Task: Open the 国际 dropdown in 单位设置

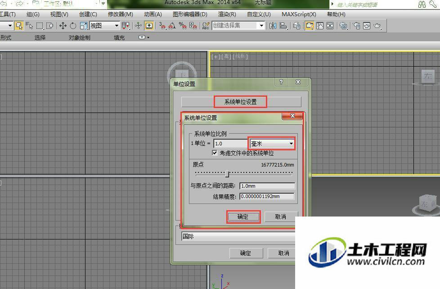Action: click(238, 236)
